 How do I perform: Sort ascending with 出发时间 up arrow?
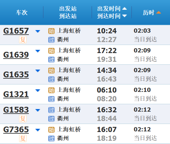click(x=124, y=8)
